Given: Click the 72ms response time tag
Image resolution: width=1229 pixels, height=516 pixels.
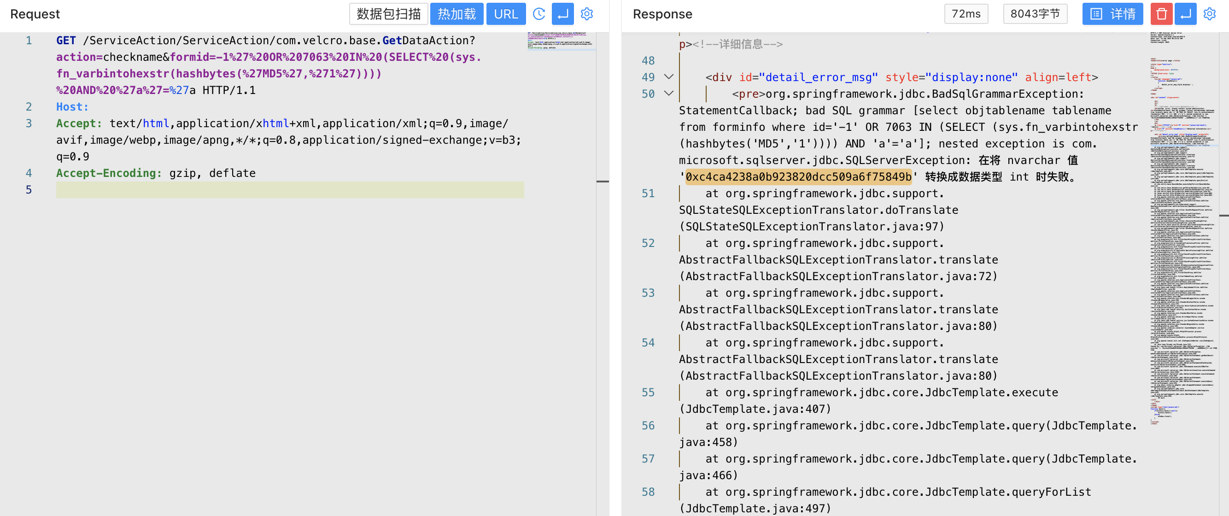Looking at the screenshot, I should point(966,14).
